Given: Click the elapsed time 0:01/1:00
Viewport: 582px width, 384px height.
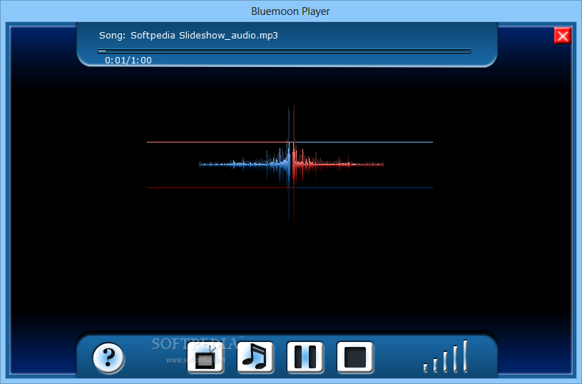Looking at the screenshot, I should point(128,60).
